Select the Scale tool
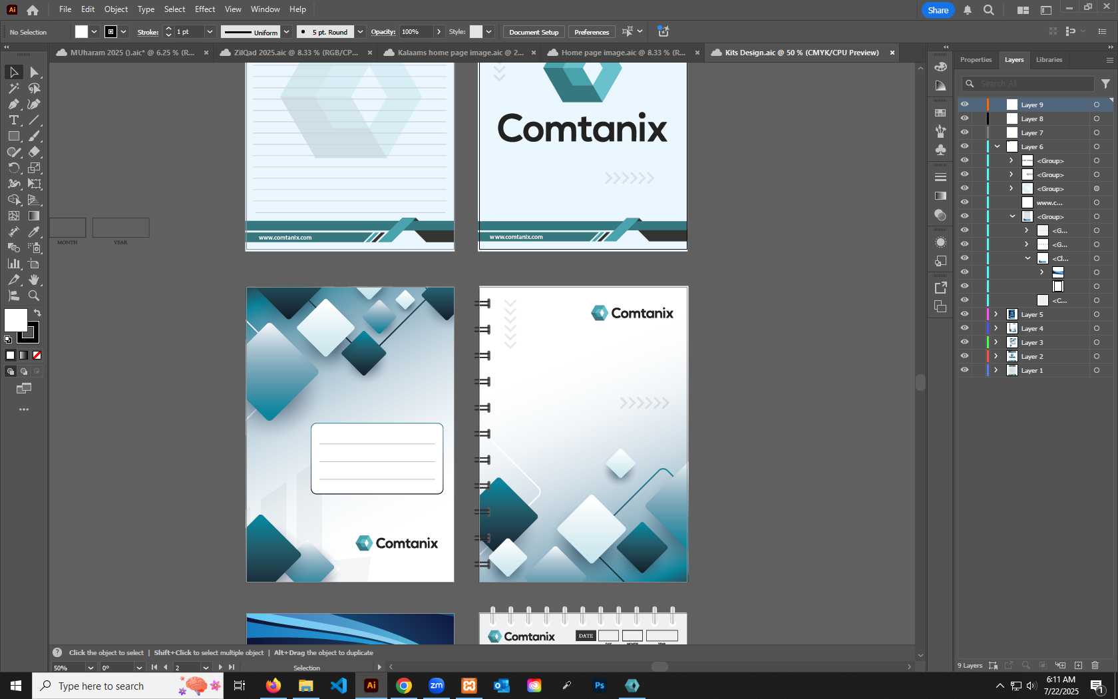Screen dimensions: 1118x699 pyautogui.click(x=35, y=168)
